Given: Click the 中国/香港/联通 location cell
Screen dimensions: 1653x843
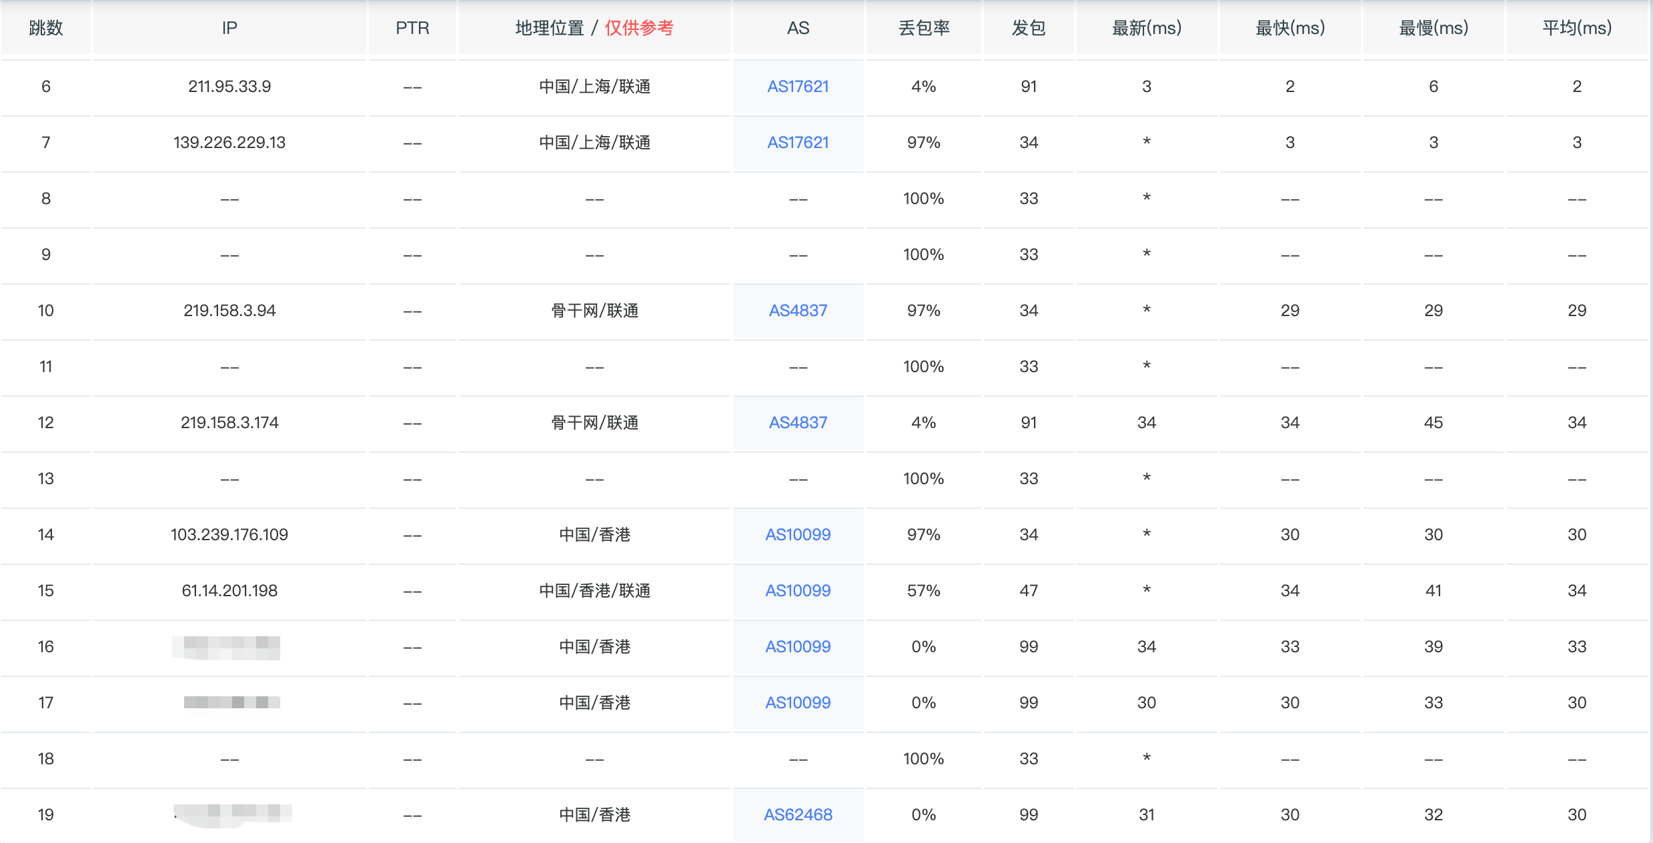Looking at the screenshot, I should (x=594, y=591).
